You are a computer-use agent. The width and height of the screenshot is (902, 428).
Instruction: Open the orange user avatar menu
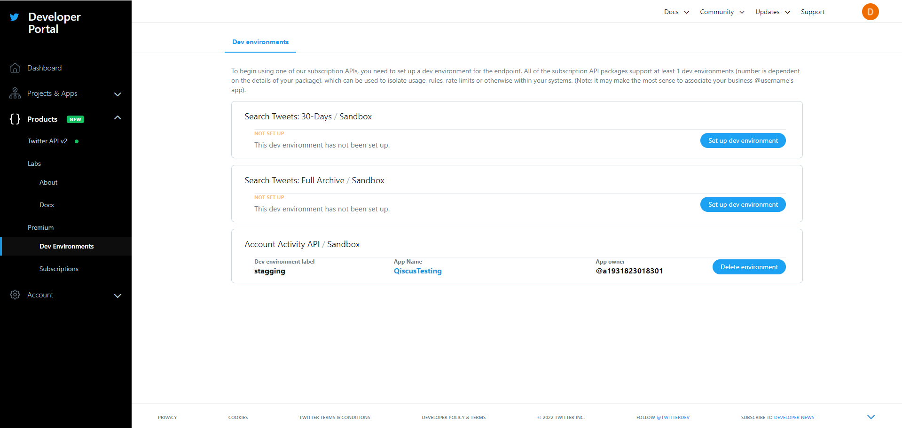pyautogui.click(x=870, y=12)
